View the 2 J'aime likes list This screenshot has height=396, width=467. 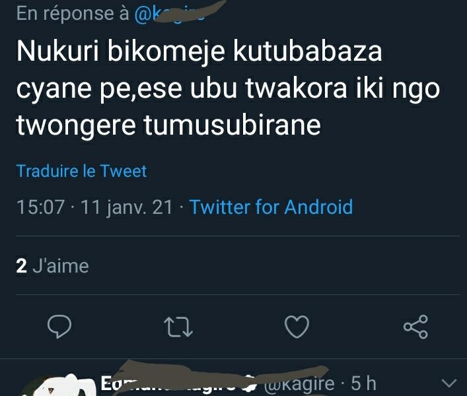tap(52, 266)
